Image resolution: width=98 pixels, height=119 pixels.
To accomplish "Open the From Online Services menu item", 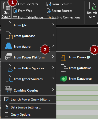I will (29, 67).
